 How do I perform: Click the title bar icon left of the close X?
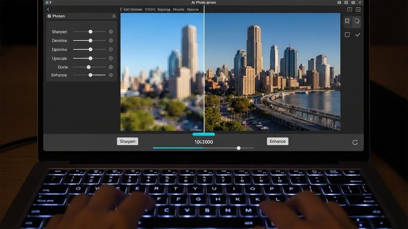click(353, 2)
